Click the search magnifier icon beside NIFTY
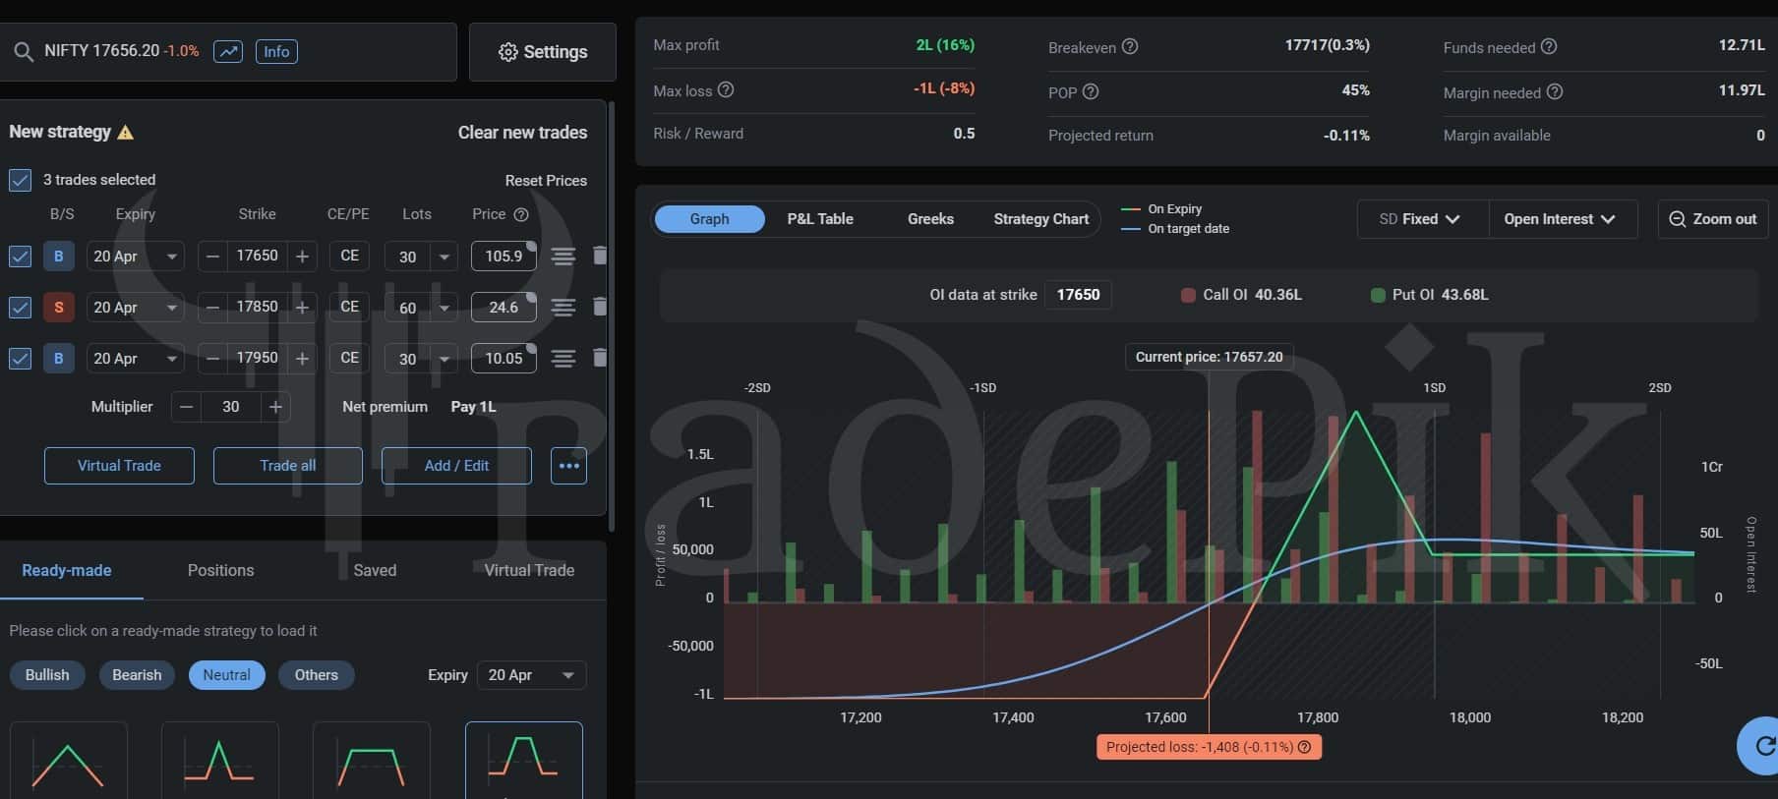This screenshot has height=799, width=1778. pyautogui.click(x=24, y=51)
